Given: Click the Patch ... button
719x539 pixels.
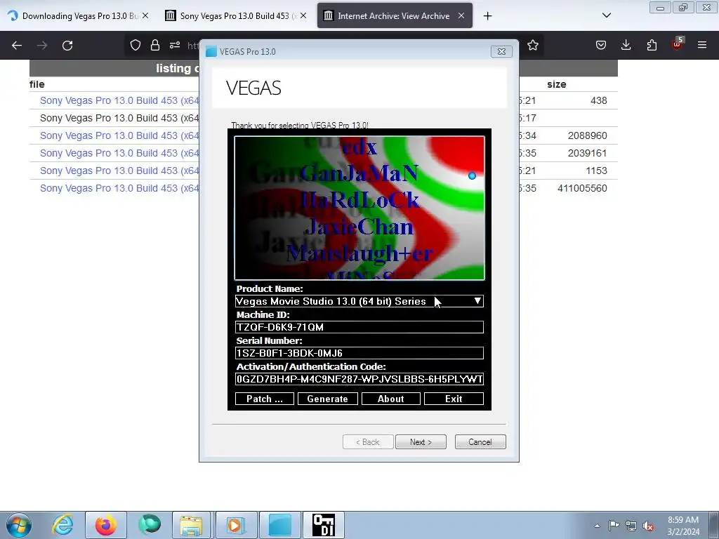Looking at the screenshot, I should [265, 399].
